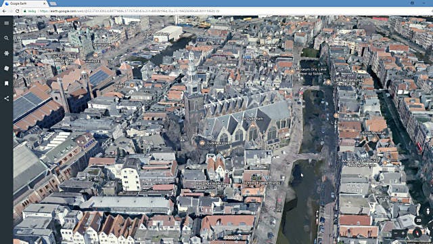Click the Oudekerksplein text label
Image resolution: width=433 pixels, height=244 pixels.
(x=219, y=143)
